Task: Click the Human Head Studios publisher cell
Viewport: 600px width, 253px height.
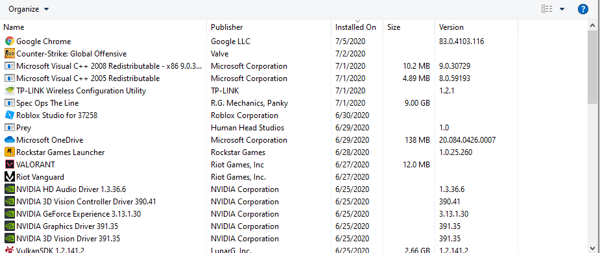Action: (248, 127)
